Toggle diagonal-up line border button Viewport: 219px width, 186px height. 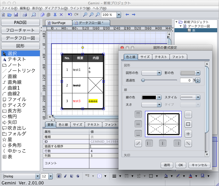[x=138, y=143]
